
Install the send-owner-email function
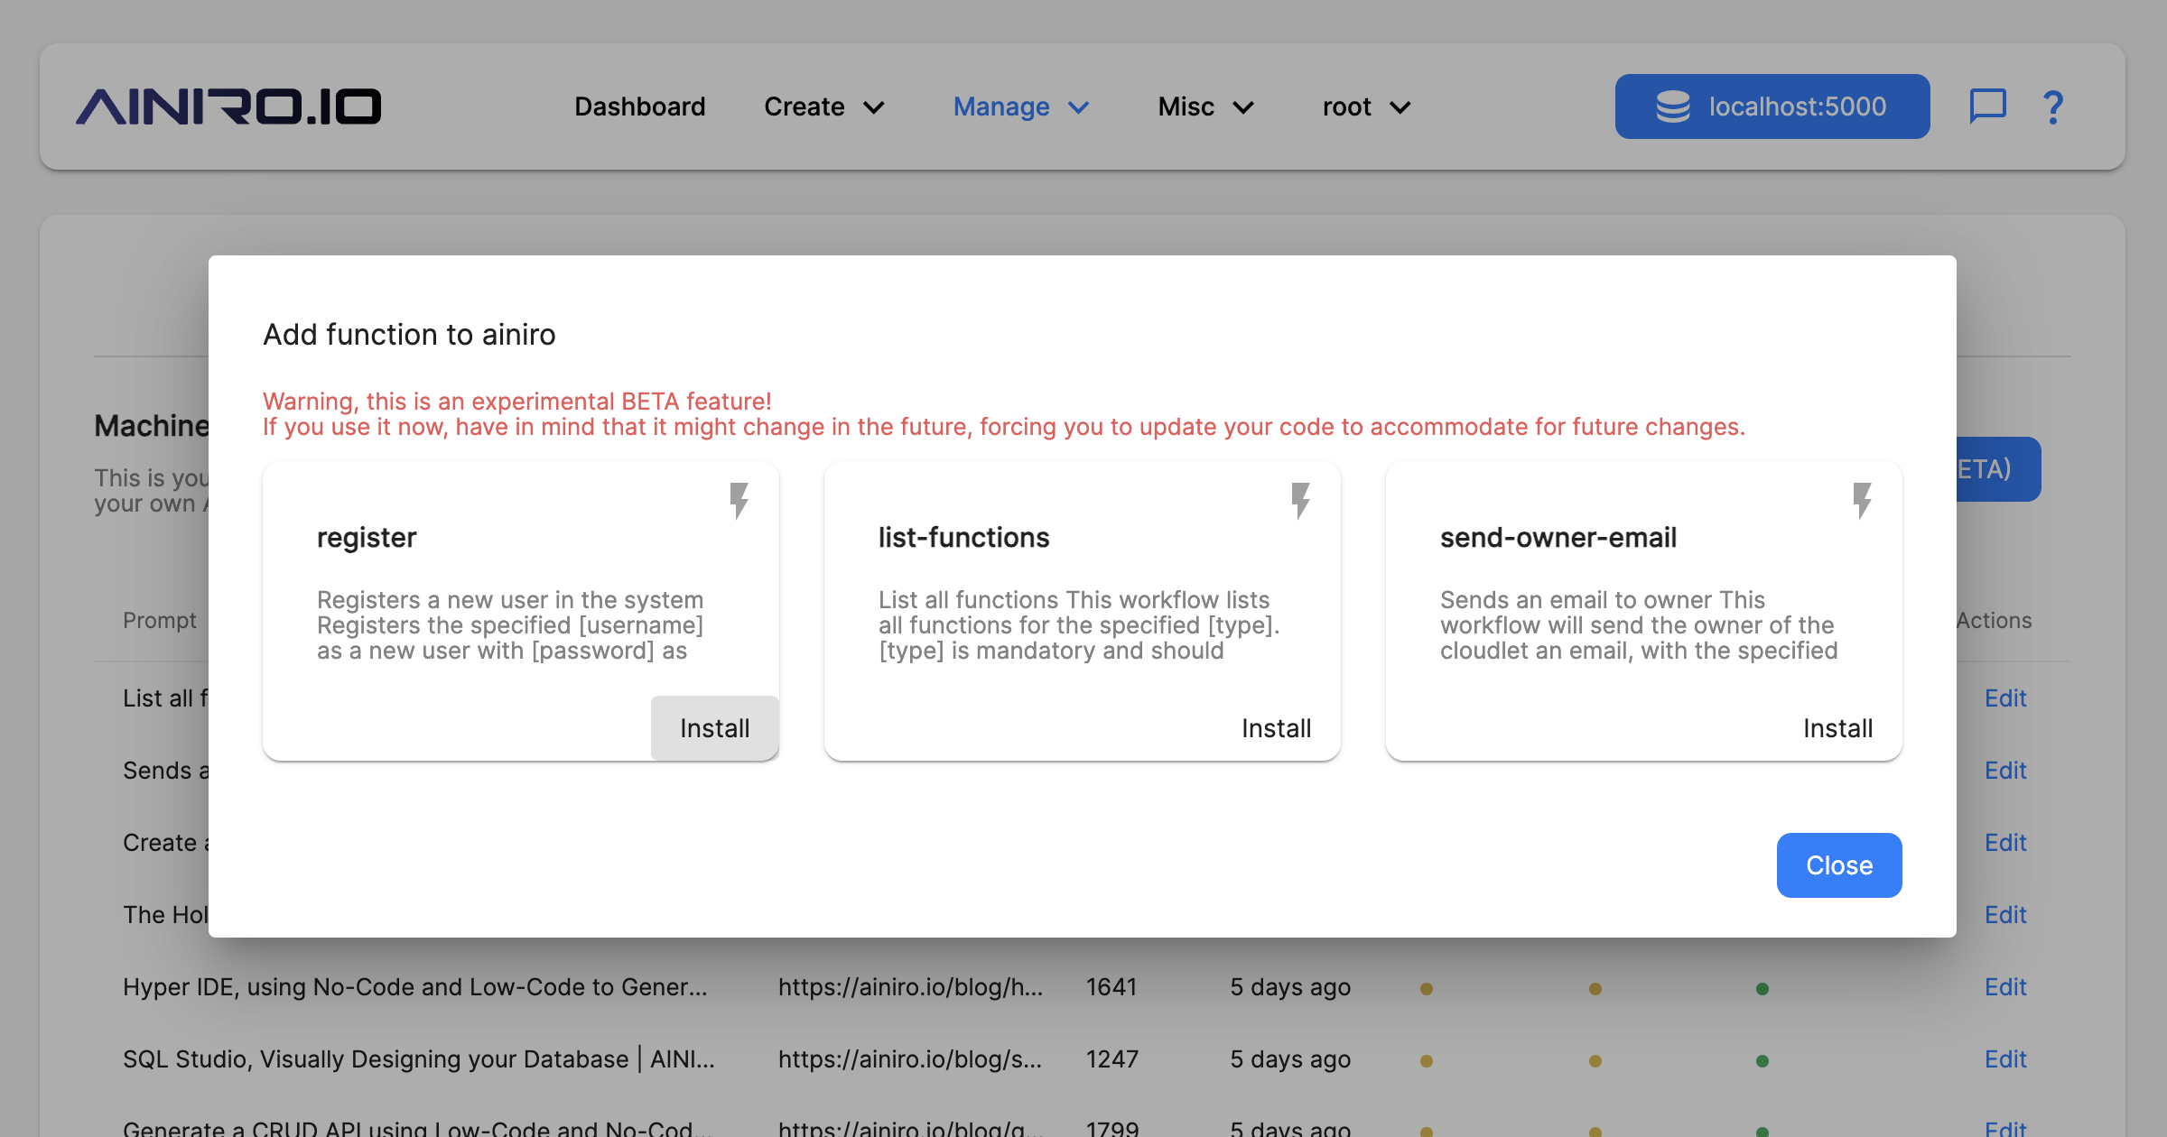[x=1837, y=728]
